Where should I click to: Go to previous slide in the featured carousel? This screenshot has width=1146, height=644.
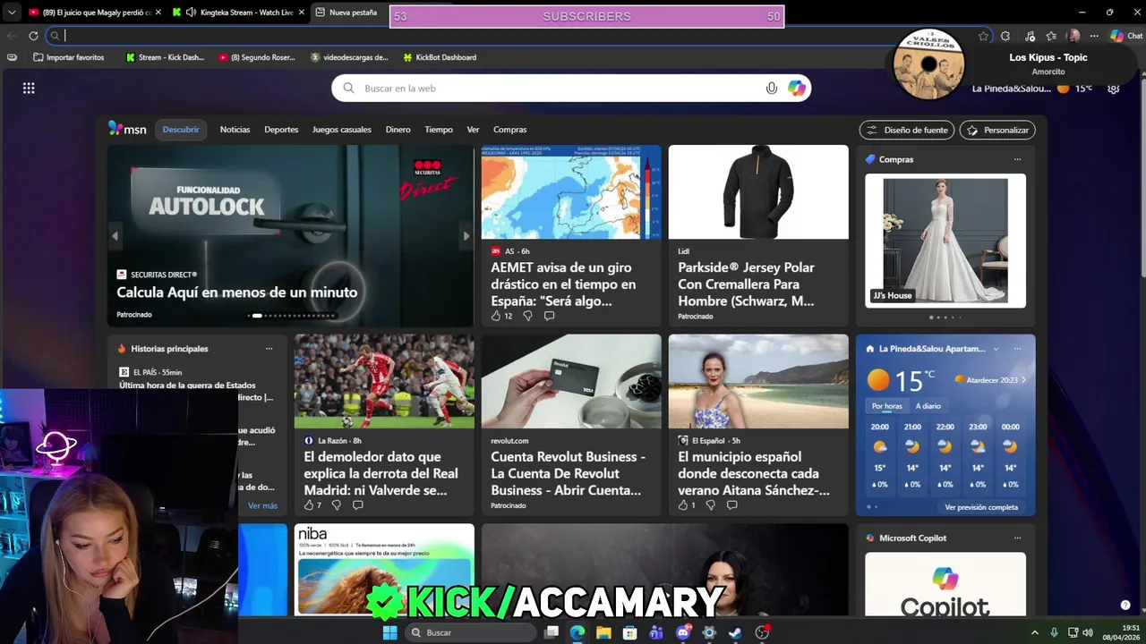point(115,236)
